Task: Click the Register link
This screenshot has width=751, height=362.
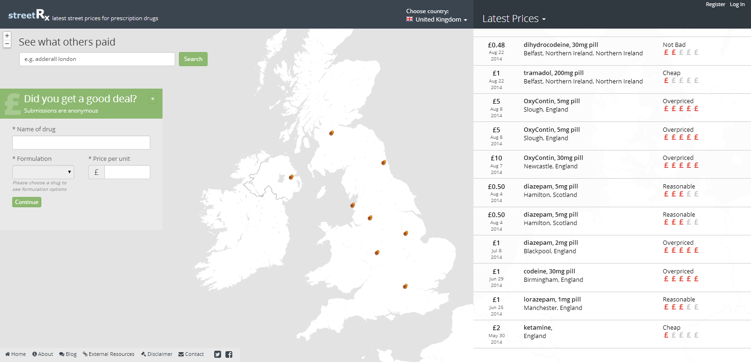Action: pyautogui.click(x=715, y=4)
